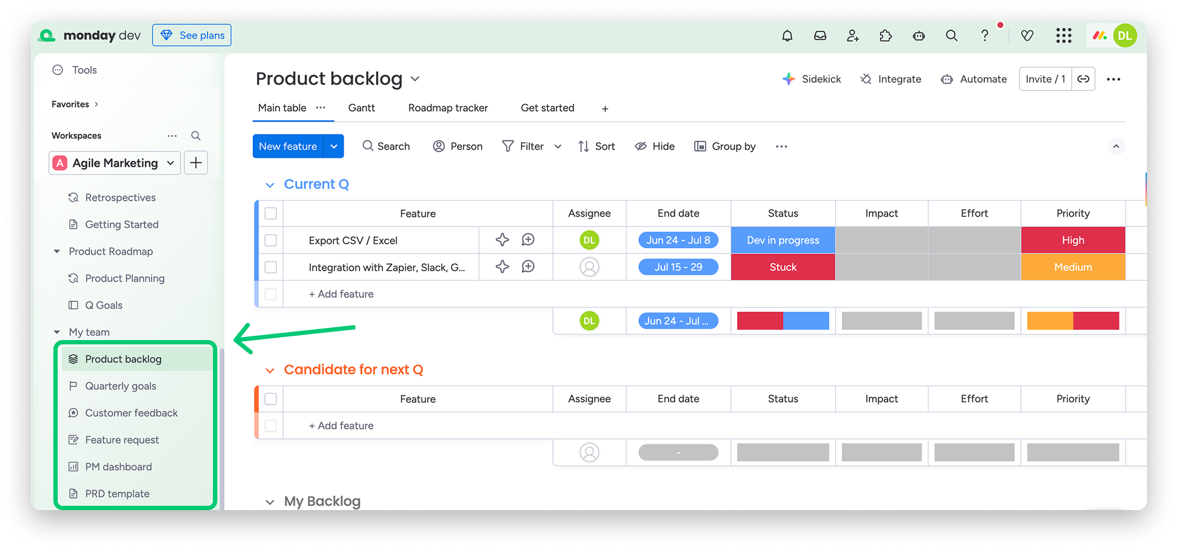Expand the My Backlog group
The width and height of the screenshot is (1177, 550).
[x=270, y=502]
